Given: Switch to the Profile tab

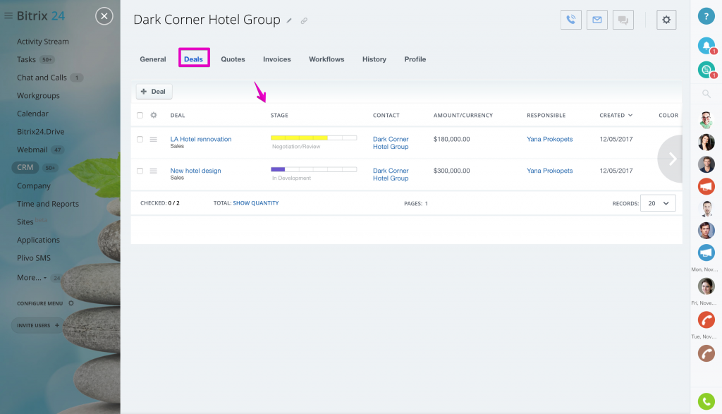Looking at the screenshot, I should click(415, 59).
